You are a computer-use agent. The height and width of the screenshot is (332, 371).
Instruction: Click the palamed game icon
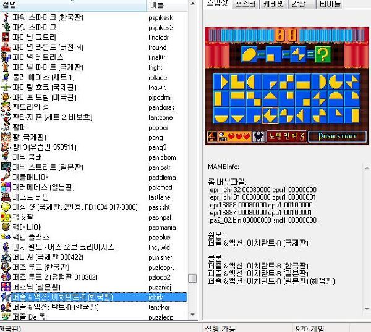pos(6,187)
